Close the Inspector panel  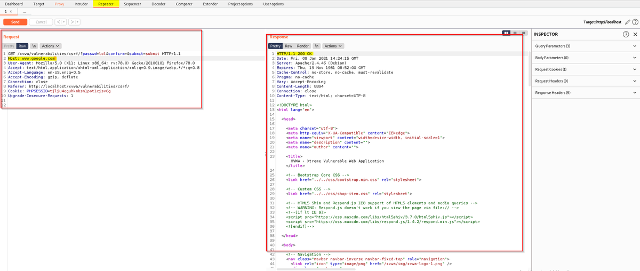click(635, 34)
